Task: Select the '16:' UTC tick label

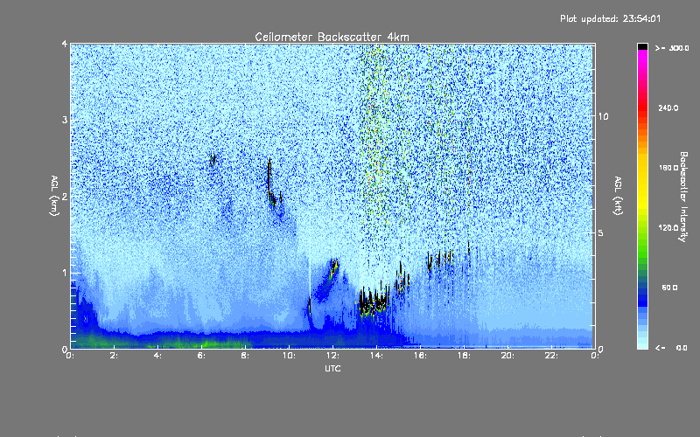Action: (x=420, y=356)
